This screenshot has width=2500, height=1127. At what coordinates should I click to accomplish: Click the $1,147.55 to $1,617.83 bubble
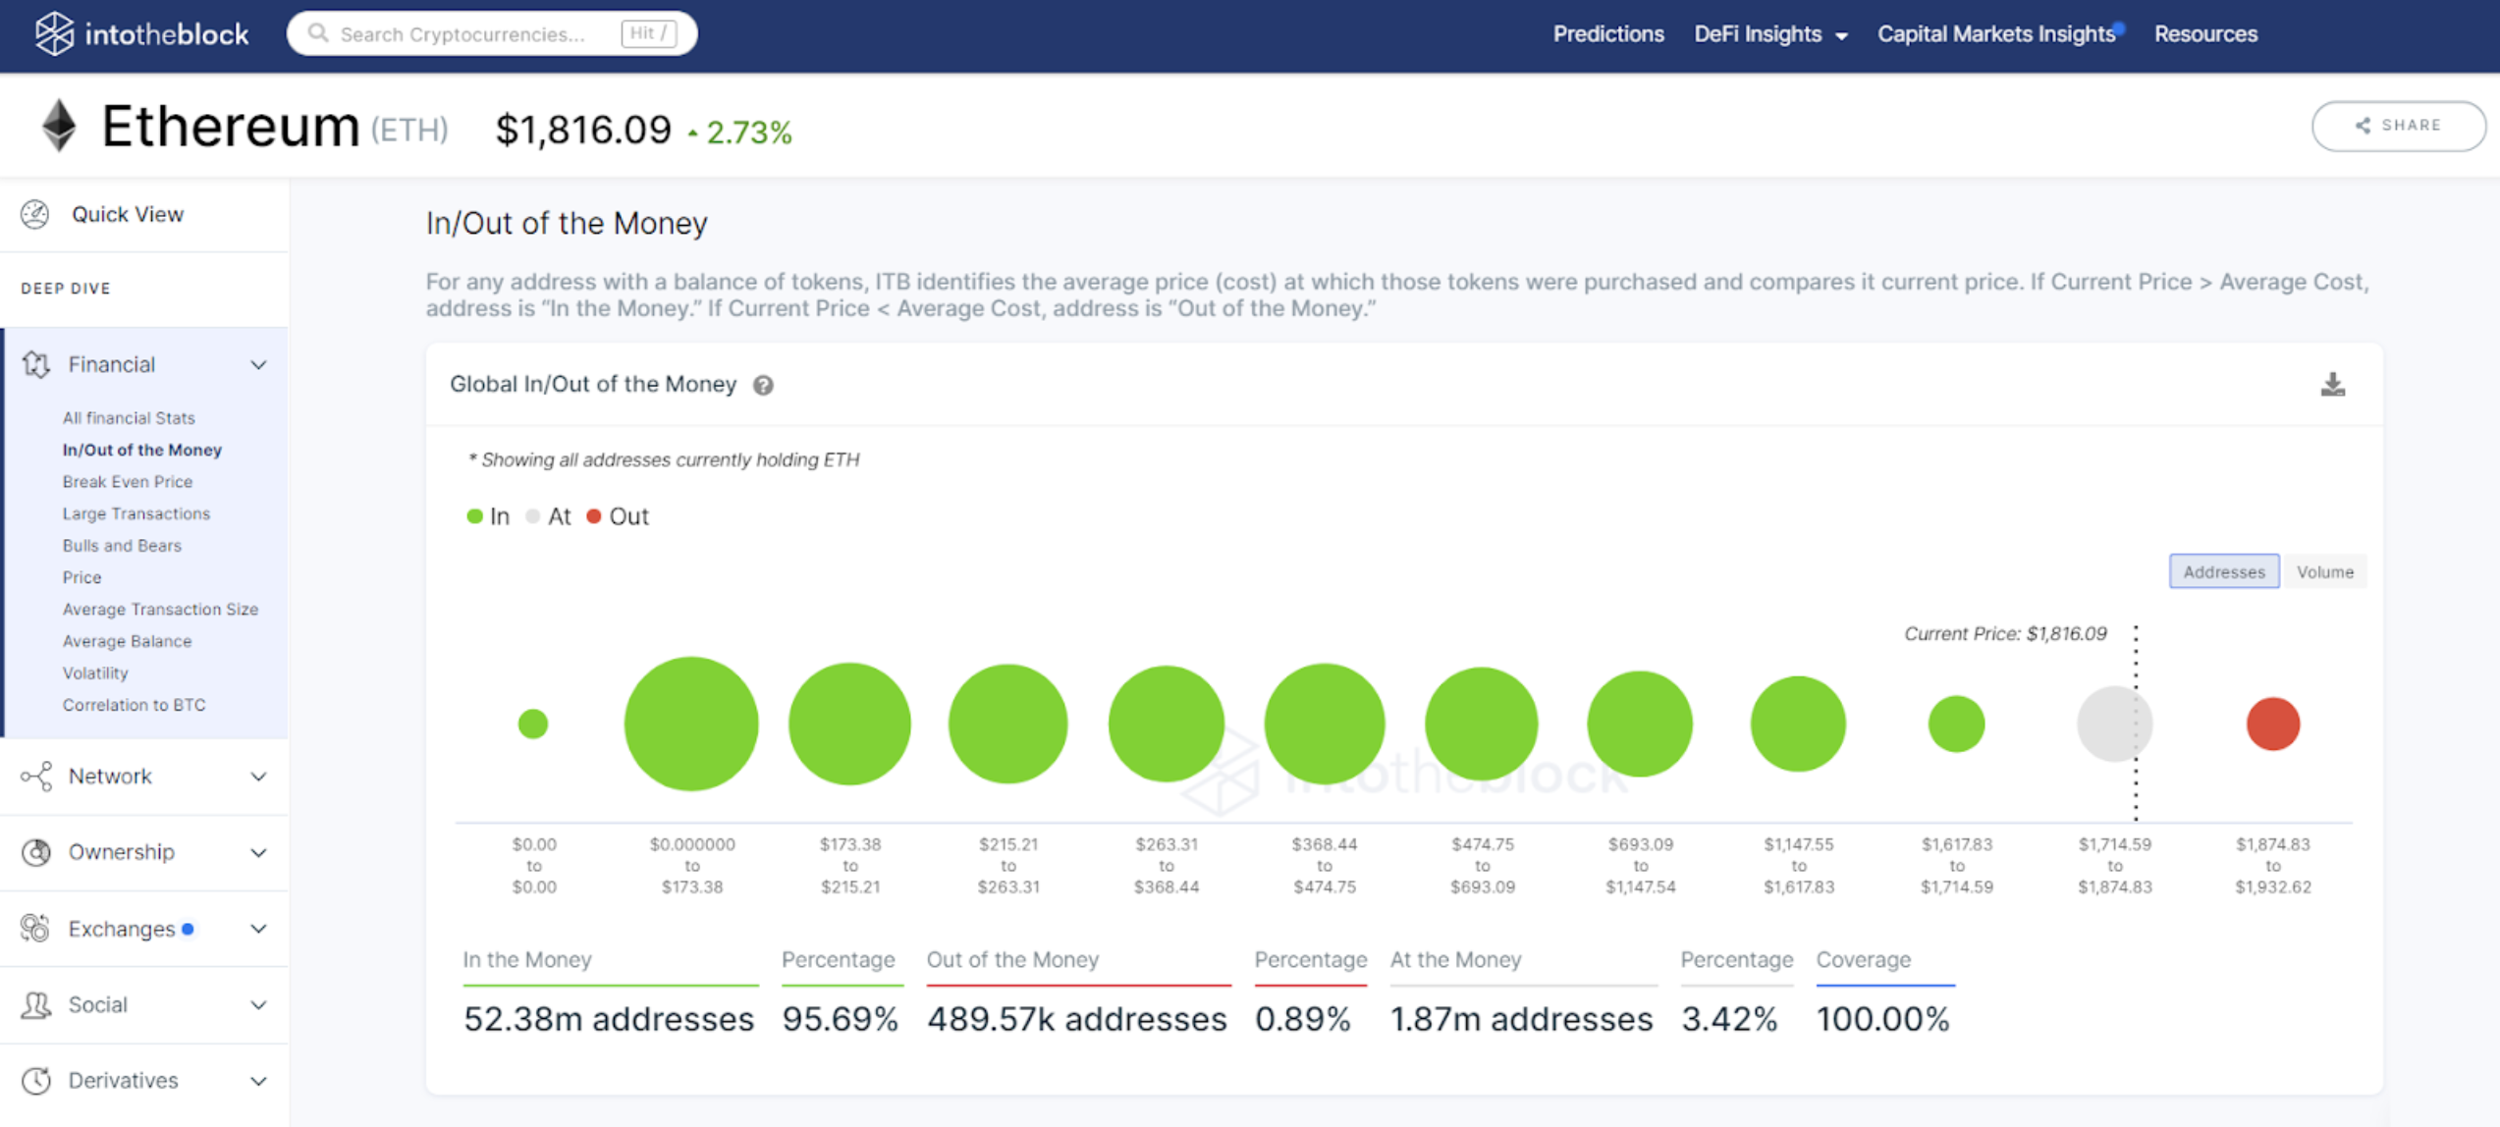tap(1798, 724)
